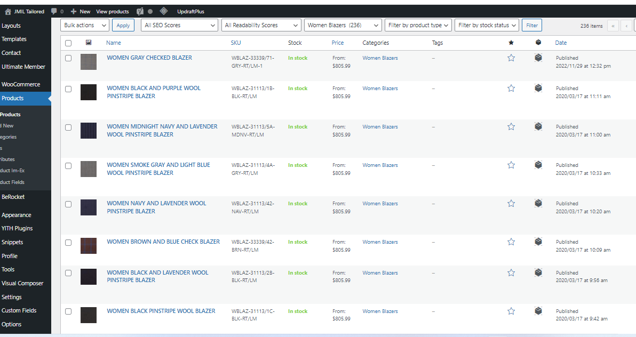Click the image column header icon
Image resolution: width=636 pixels, height=337 pixels.
pos(89,43)
